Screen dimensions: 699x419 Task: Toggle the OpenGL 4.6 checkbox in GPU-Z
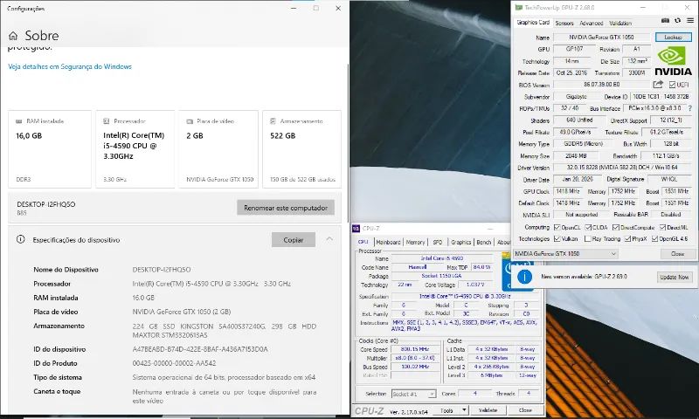[x=654, y=238]
